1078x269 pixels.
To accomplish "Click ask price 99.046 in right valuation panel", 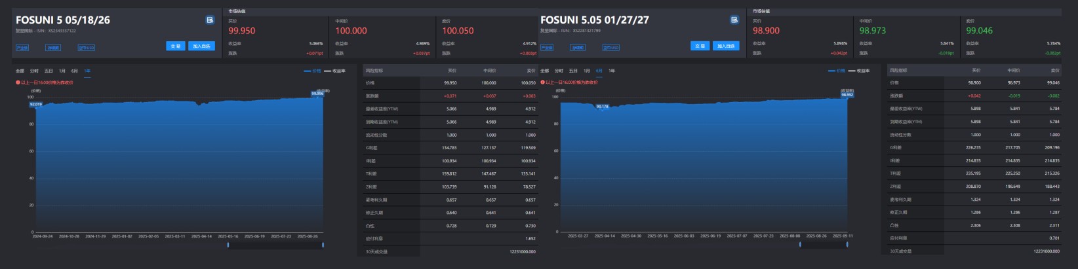I will tap(980, 31).
